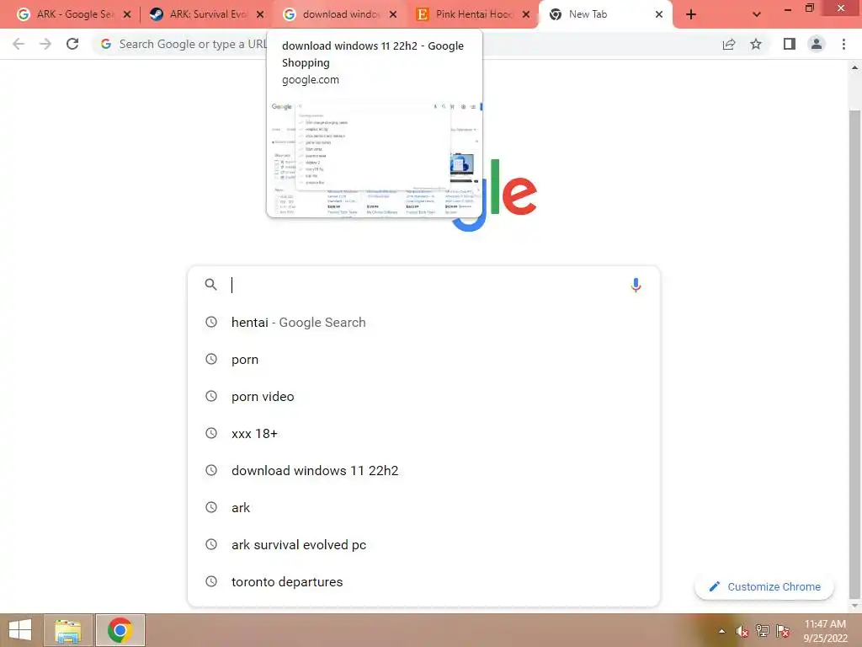
Task: Open the profile avatar menu
Action: (x=817, y=44)
